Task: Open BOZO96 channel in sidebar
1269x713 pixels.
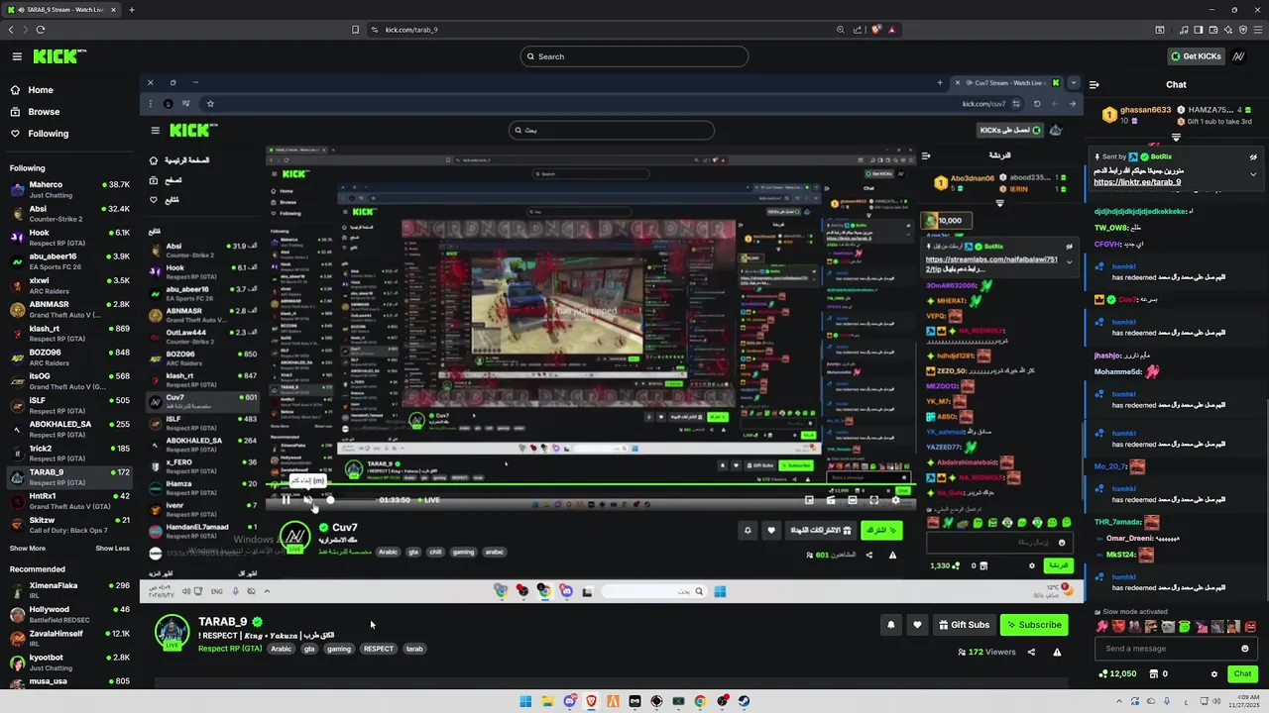Action: tap(69, 356)
